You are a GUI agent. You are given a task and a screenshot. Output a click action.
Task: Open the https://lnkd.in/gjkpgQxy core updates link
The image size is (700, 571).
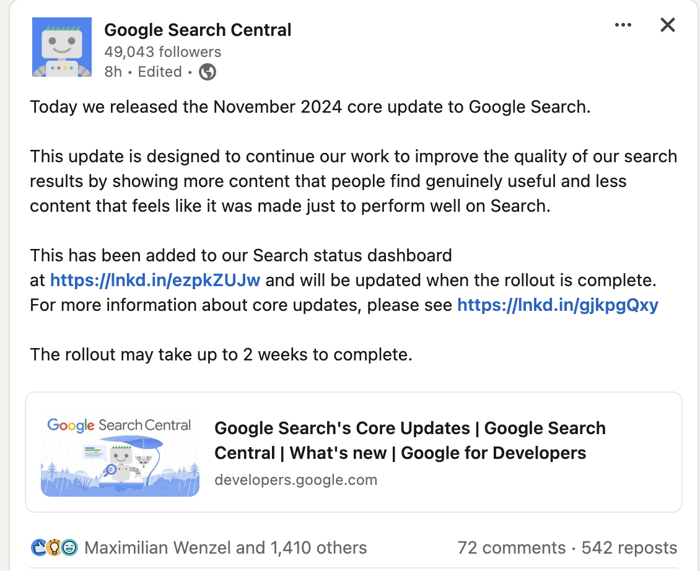(x=558, y=305)
